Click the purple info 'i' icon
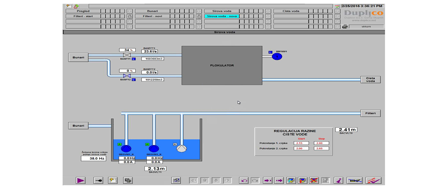 (338, 180)
